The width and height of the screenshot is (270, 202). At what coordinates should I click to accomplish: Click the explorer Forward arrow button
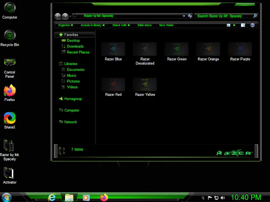(65, 16)
